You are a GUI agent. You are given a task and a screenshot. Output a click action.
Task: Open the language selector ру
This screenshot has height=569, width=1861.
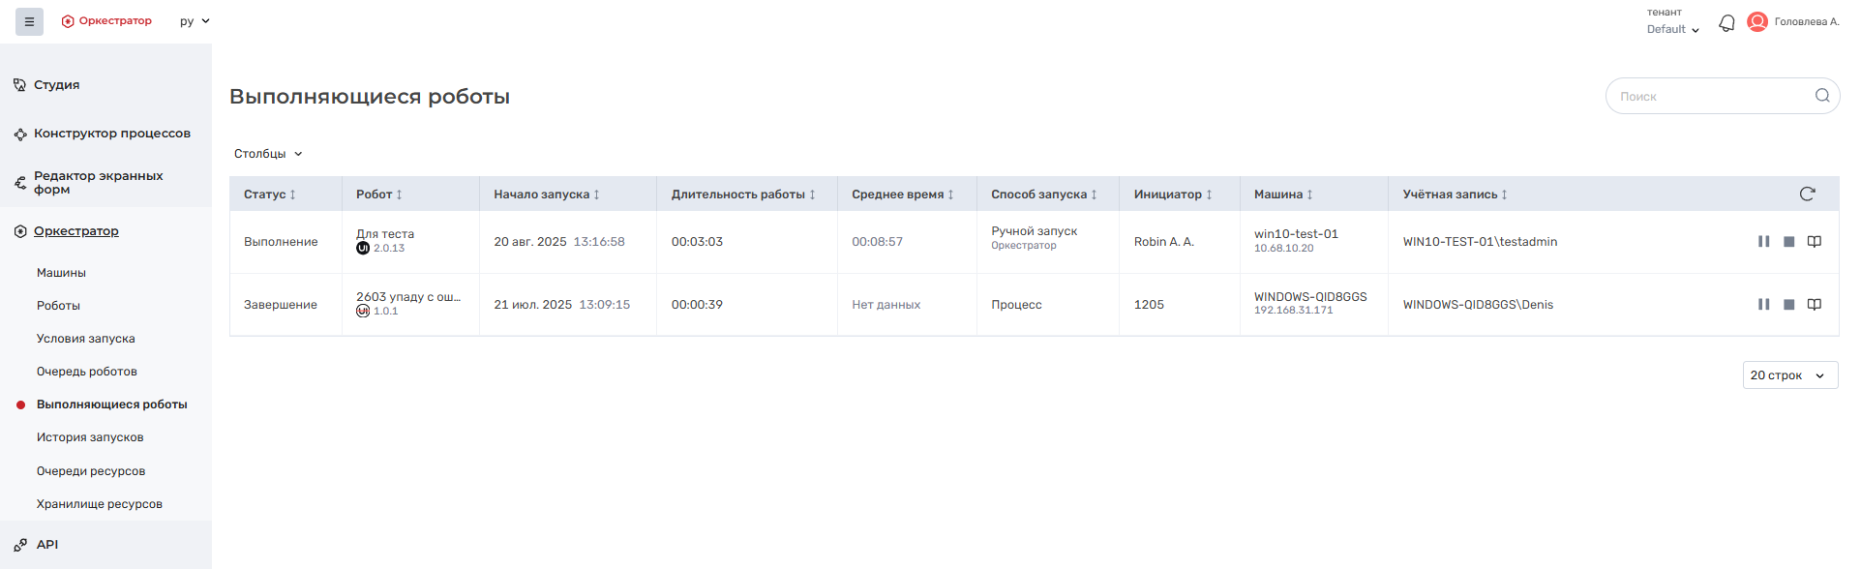click(195, 21)
